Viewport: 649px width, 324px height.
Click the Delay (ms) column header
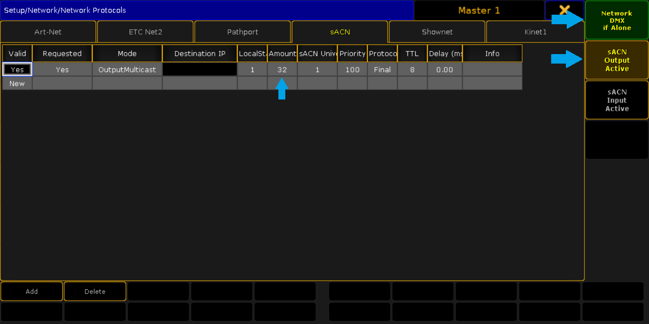445,54
